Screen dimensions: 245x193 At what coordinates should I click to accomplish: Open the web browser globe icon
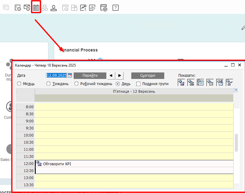coord(104,8)
